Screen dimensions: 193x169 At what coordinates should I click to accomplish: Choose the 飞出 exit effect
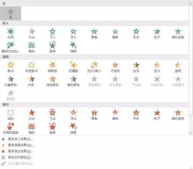pos(52,115)
